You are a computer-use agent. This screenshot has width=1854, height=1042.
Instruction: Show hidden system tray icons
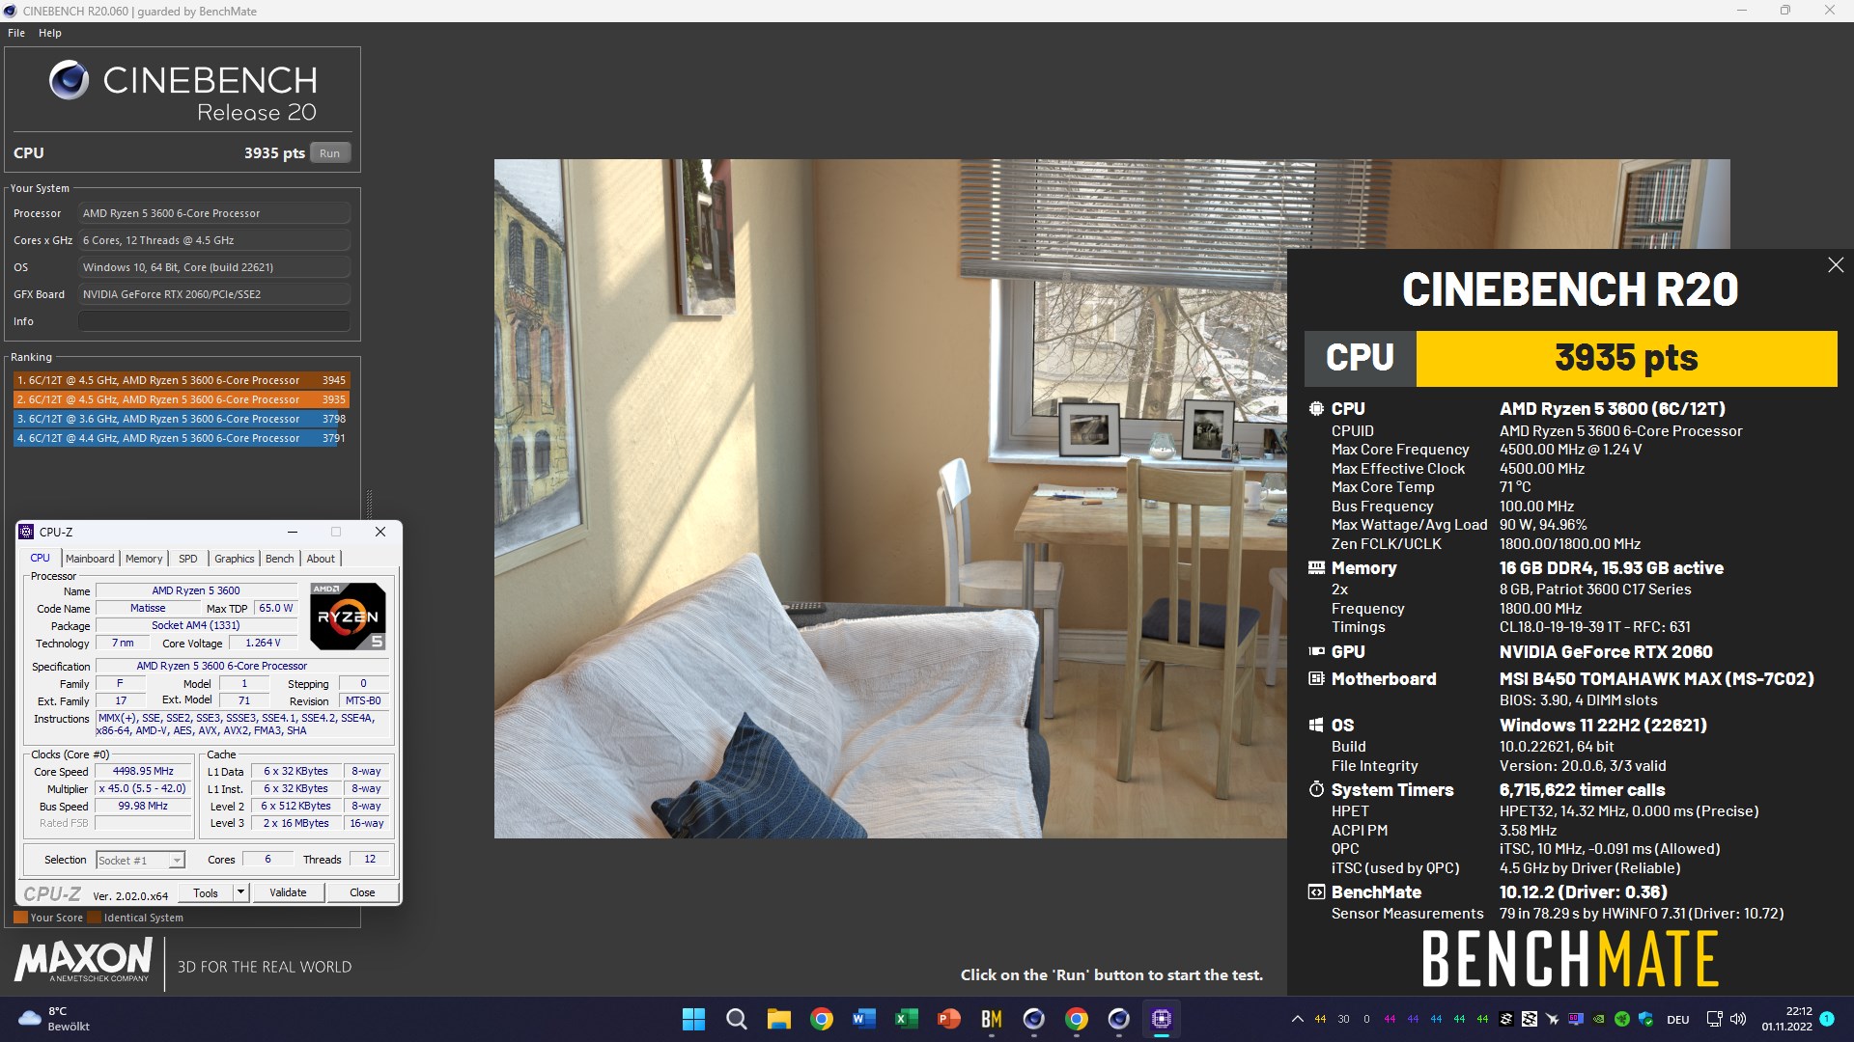point(1297,1019)
